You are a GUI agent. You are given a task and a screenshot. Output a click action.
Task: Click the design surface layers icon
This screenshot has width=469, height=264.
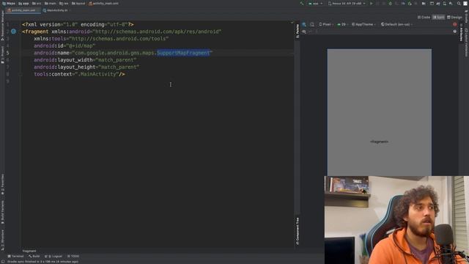pos(304,24)
